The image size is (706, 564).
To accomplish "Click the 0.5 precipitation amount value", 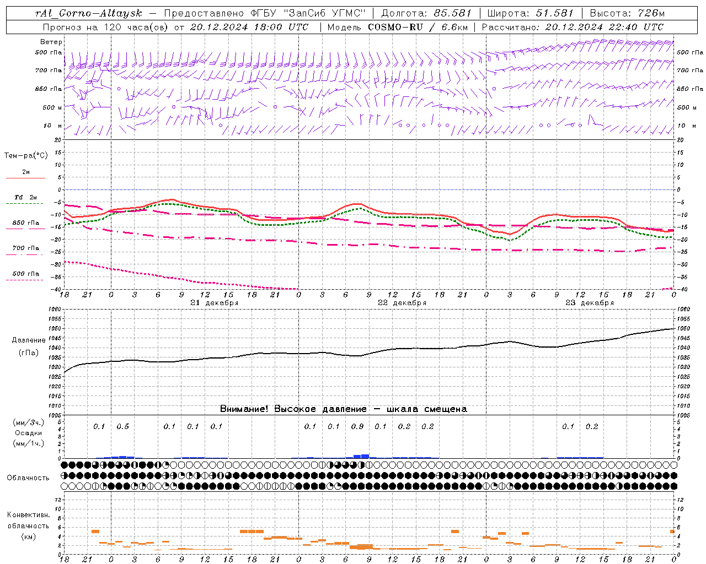I will 122,426.
